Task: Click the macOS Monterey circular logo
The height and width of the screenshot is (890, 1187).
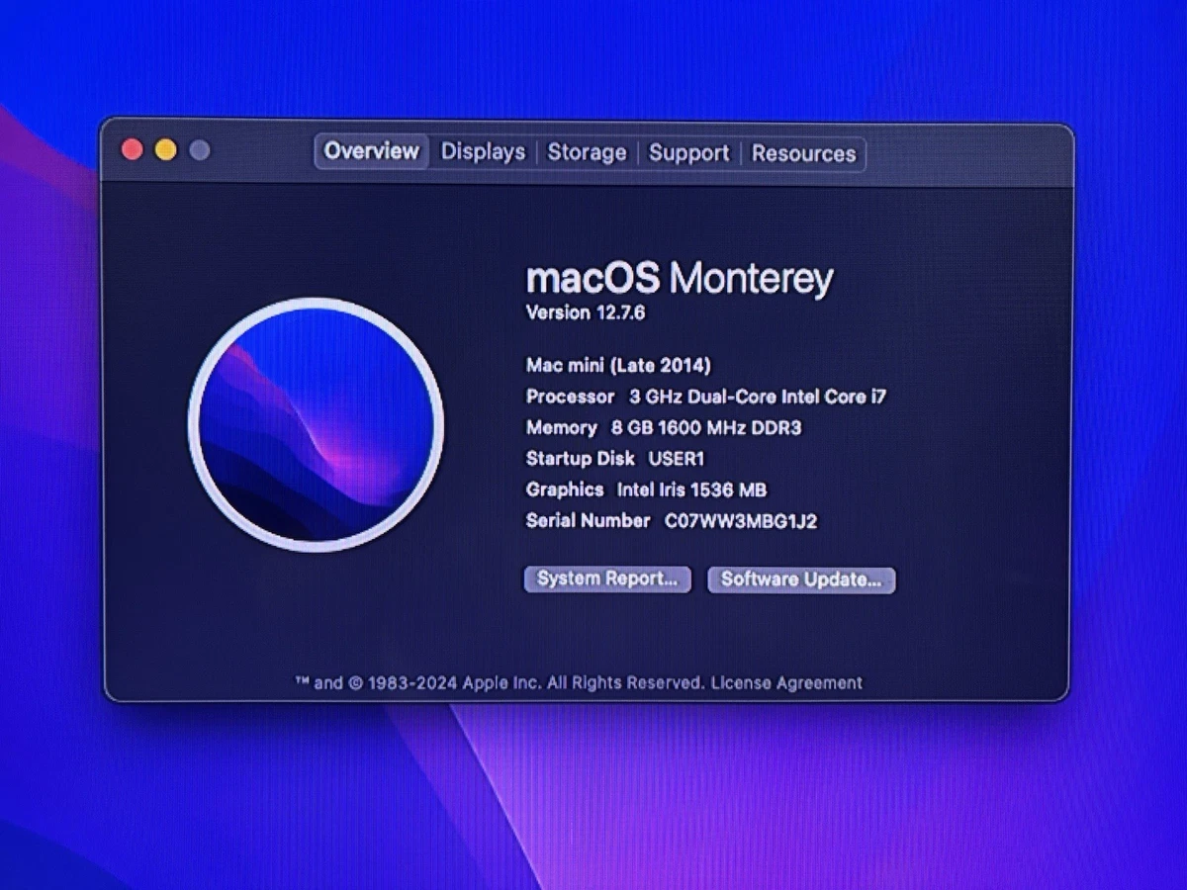Action: click(317, 424)
